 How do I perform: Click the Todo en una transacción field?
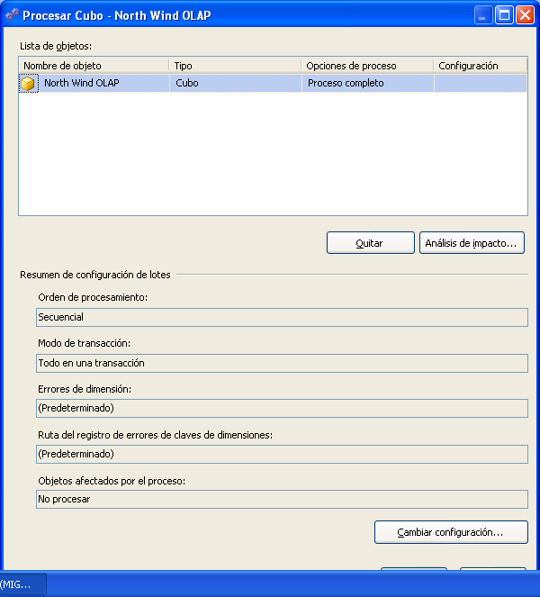(282, 363)
